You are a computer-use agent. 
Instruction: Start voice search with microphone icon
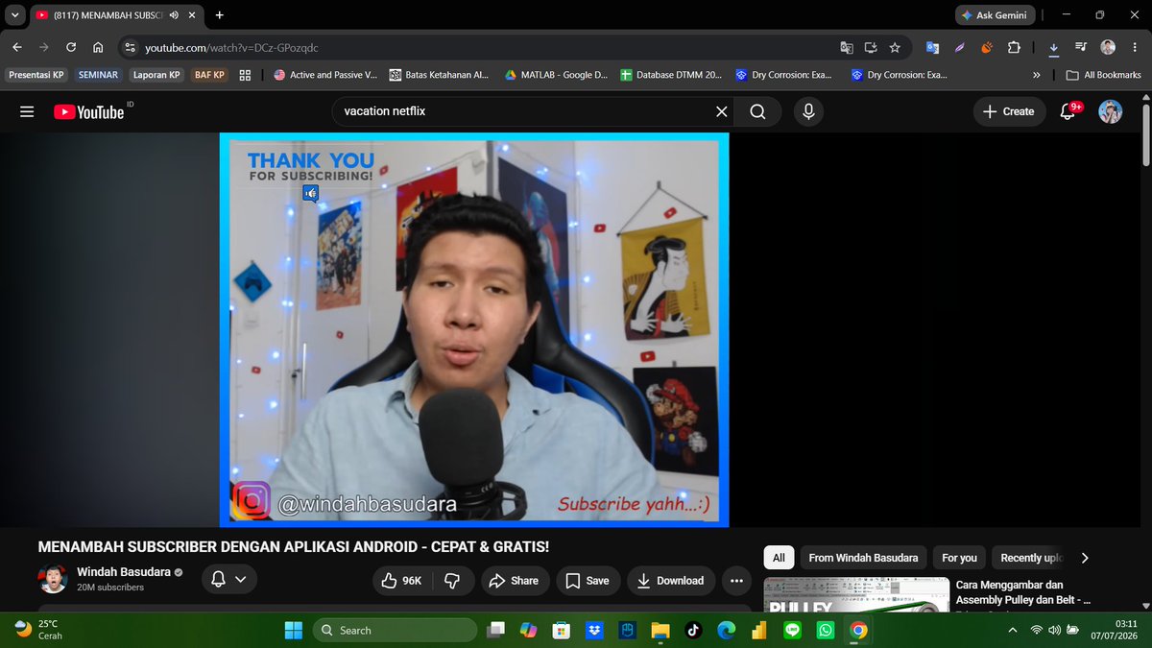(x=808, y=111)
